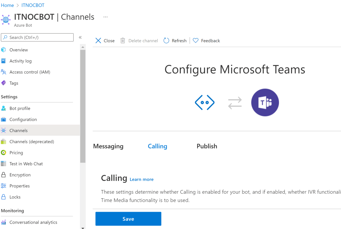Click the Home breadcrumb link
Image resolution: width=341 pixels, height=229 pixels.
[x=7, y=5]
